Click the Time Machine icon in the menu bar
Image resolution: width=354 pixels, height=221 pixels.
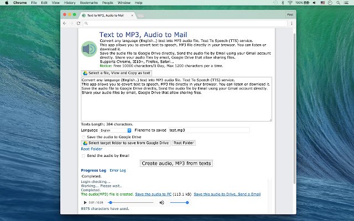[x=275, y=3]
